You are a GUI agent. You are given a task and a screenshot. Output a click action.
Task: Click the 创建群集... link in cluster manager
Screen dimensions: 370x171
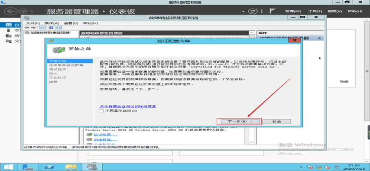[106, 140]
